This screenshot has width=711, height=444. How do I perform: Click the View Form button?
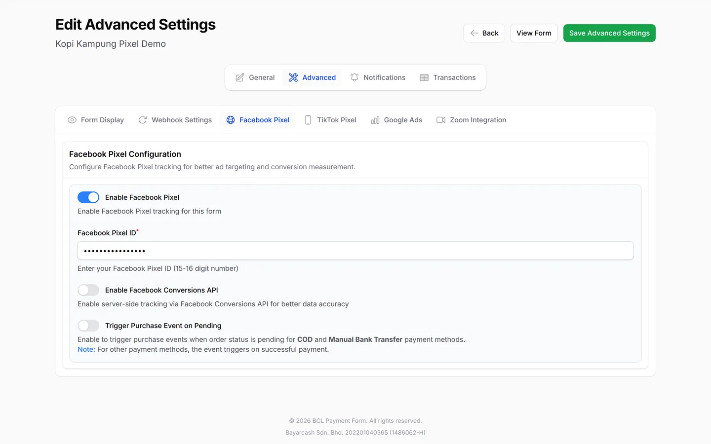point(534,33)
